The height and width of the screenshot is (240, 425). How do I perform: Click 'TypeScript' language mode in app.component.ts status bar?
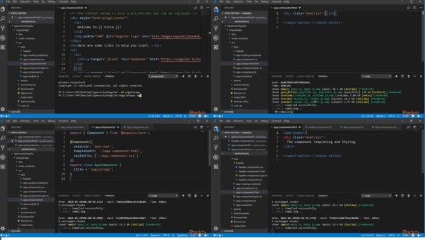pos(182,235)
